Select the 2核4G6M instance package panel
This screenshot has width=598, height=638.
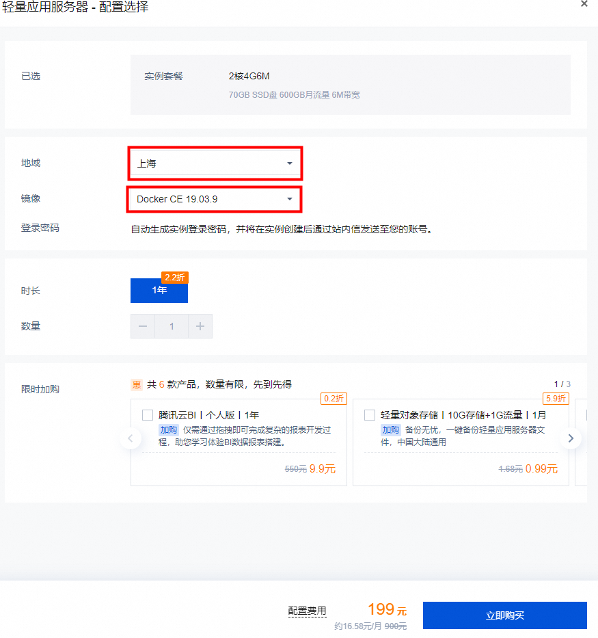[x=350, y=85]
